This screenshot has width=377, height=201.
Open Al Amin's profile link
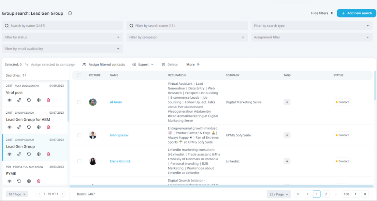click(116, 102)
